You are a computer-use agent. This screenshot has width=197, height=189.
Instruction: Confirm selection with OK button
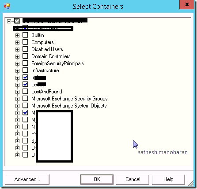point(97,179)
